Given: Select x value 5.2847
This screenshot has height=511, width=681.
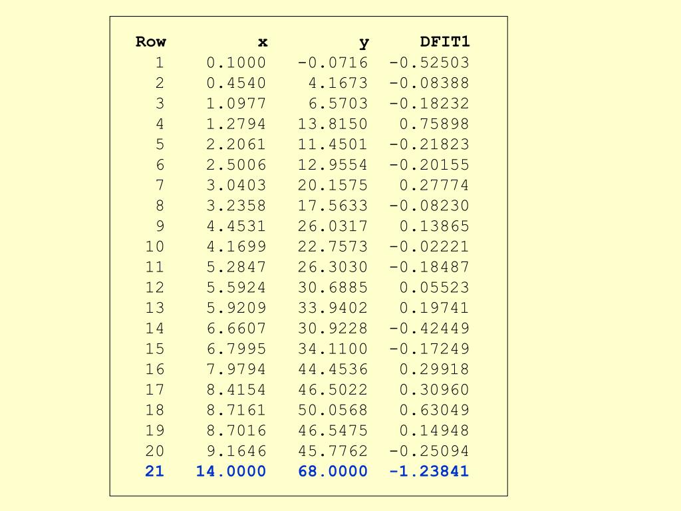Looking at the screenshot, I should click(x=236, y=267).
